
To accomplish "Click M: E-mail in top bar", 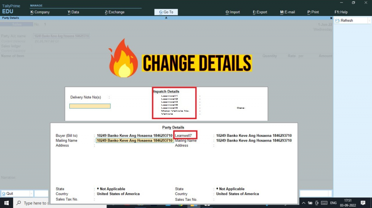I will click(287, 12).
